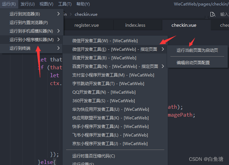The width and height of the screenshot is (229, 165).
Task: Select 百度开发者工具(N) 指定页面 entry
Action: click(115, 67)
